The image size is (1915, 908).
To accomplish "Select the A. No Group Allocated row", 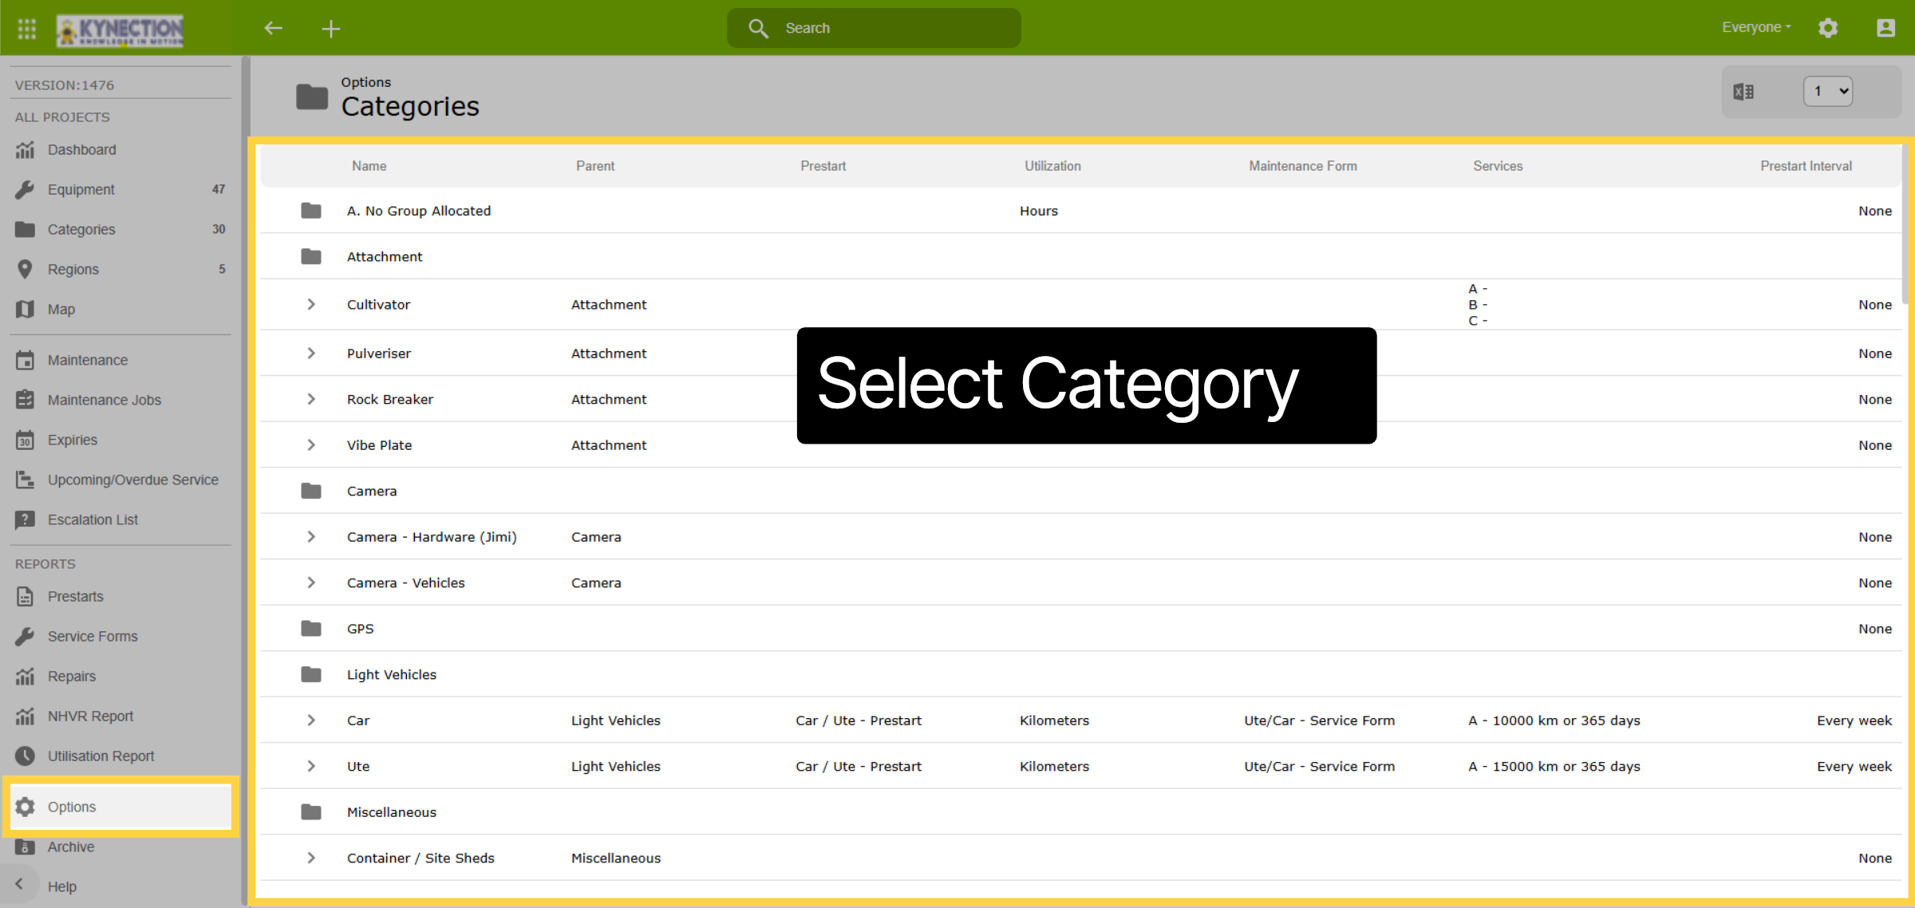I will (x=1080, y=211).
